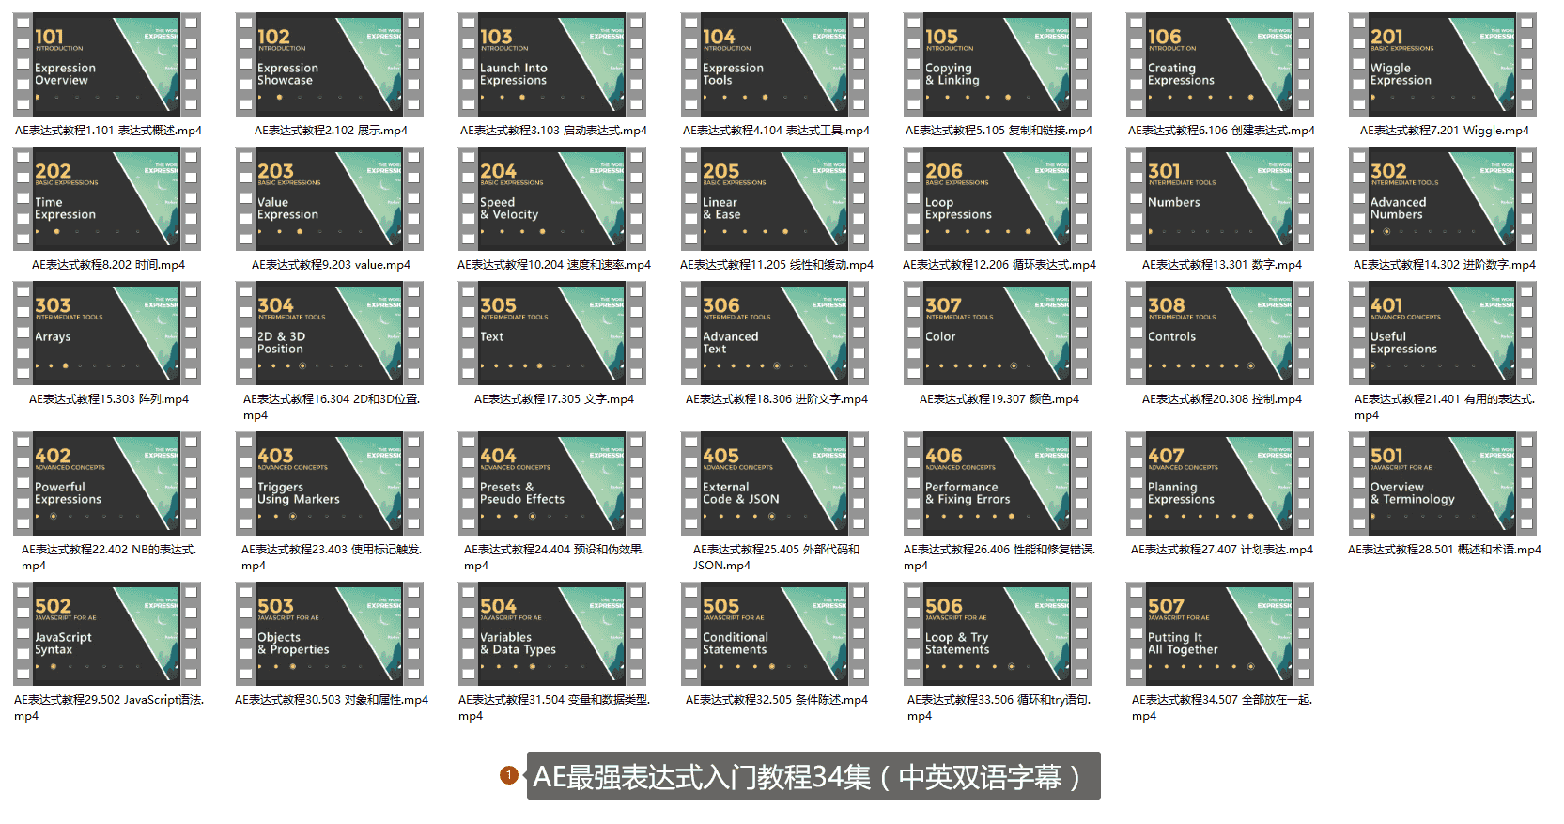Select the 101 Expression Overview video thumbnail

tap(107, 65)
